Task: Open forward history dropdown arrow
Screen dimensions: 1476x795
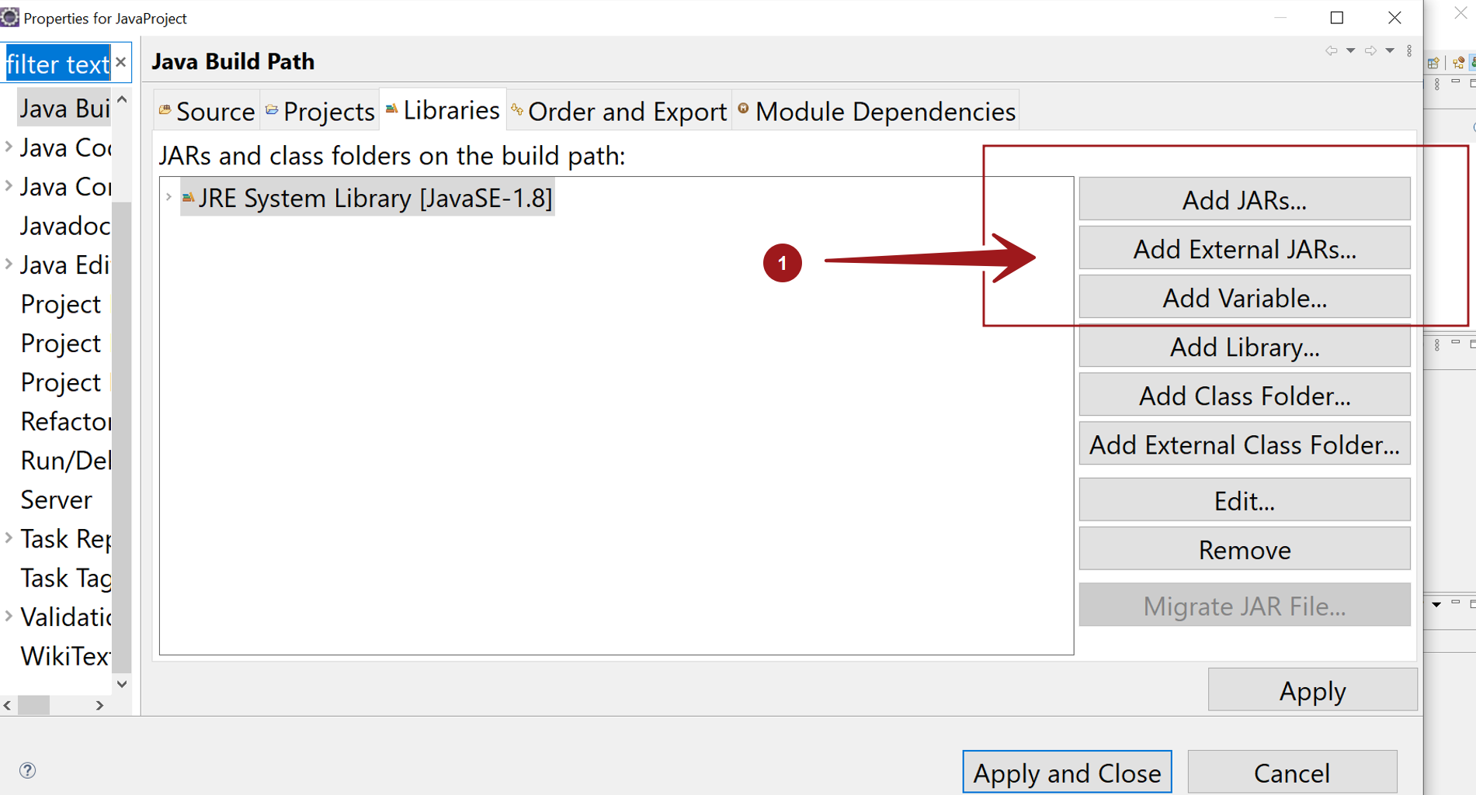Action: point(1390,51)
